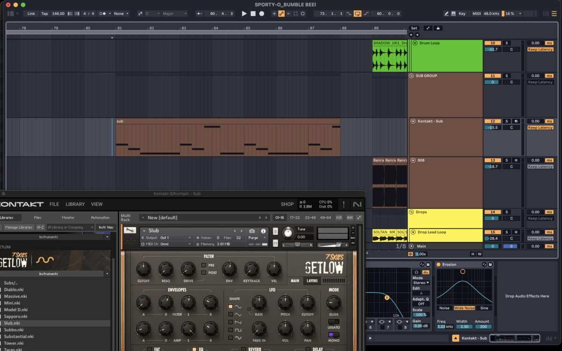The width and height of the screenshot is (562, 351).
Task: Toggle LEGATO mode switch in Getlow
Action: (333, 322)
